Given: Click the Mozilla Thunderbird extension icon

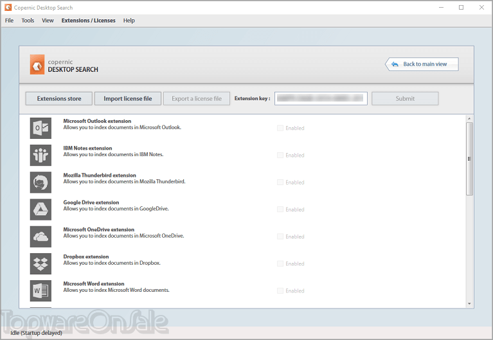Looking at the screenshot, I should click(40, 182).
